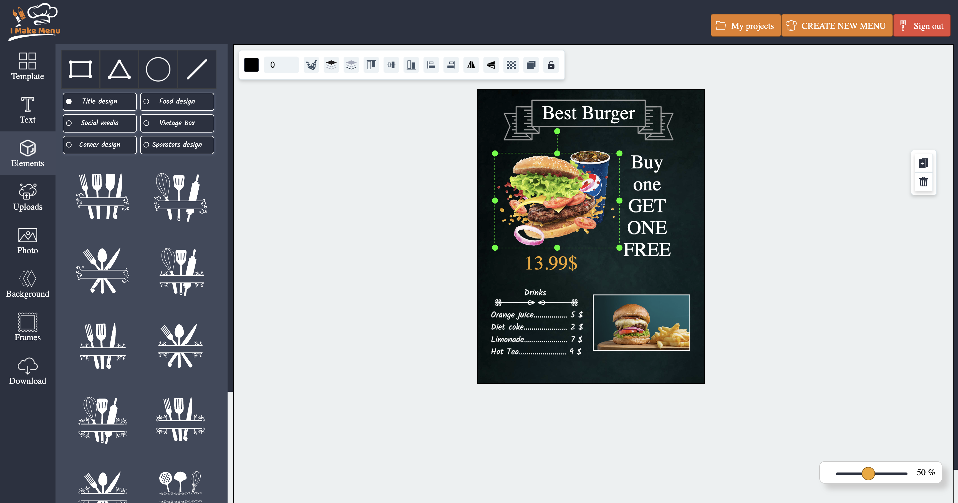The image size is (958, 503).
Task: Align selected element to right
Action: (451, 65)
